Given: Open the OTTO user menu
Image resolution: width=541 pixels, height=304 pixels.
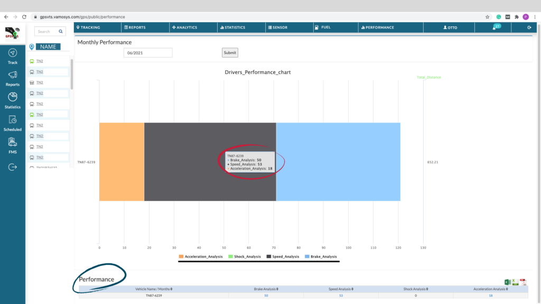Looking at the screenshot, I should point(450,27).
